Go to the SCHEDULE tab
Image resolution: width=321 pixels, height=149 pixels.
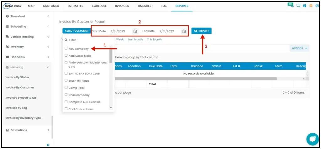tap(99, 6)
